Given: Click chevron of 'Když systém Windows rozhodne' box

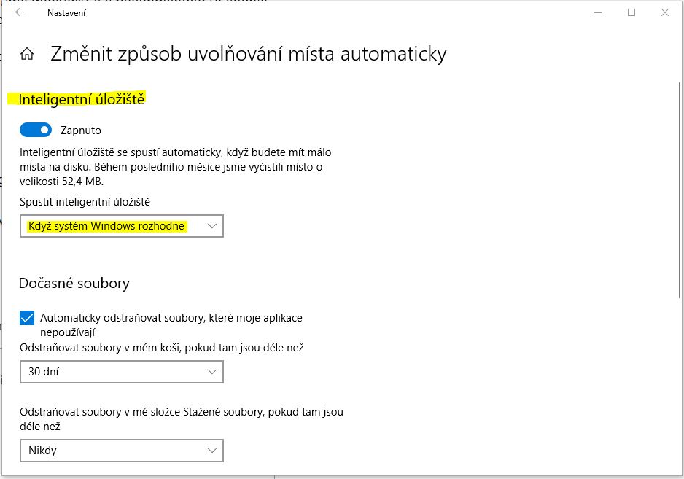Looking at the screenshot, I should pyautogui.click(x=212, y=226).
